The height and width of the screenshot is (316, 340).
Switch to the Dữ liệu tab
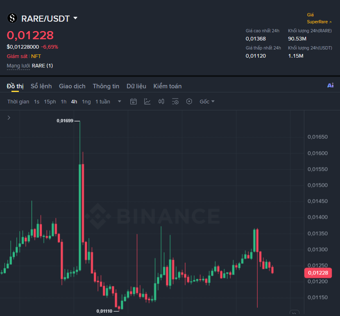136,86
